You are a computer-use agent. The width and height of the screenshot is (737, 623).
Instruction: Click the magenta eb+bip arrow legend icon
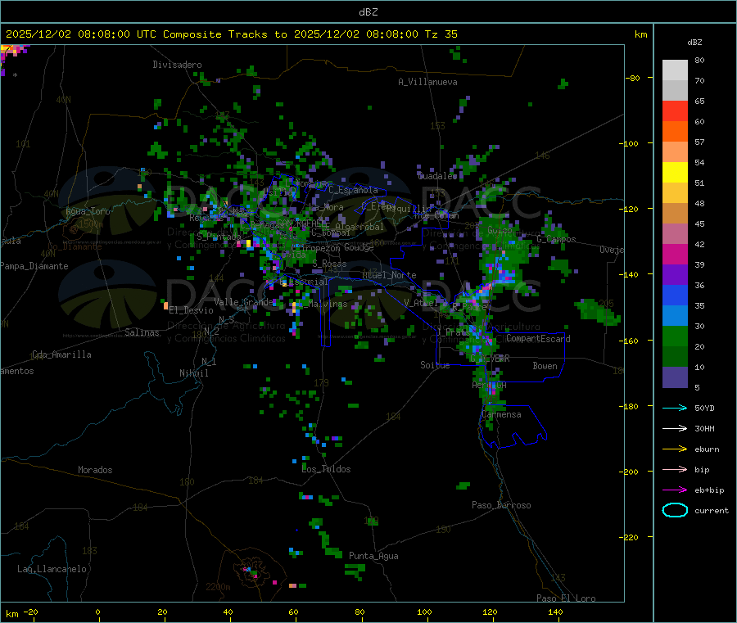[675, 490]
